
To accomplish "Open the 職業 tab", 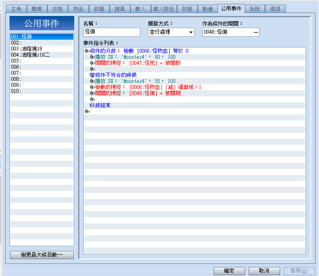I will [x=37, y=9].
